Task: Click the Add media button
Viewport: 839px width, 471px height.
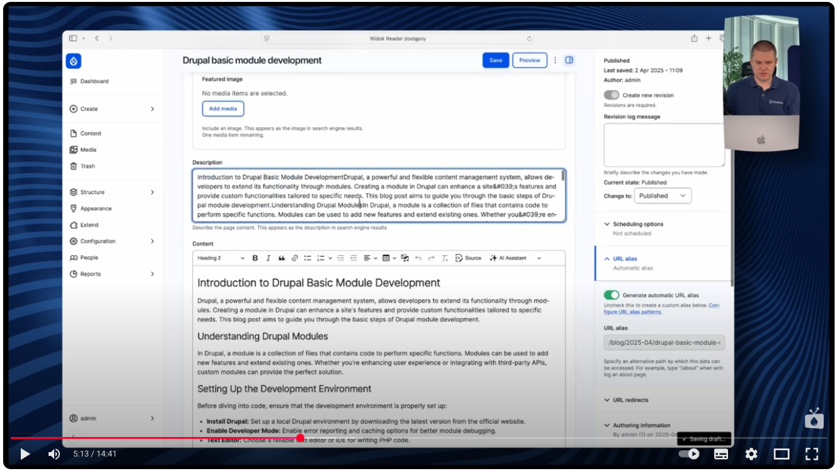Action: [223, 108]
